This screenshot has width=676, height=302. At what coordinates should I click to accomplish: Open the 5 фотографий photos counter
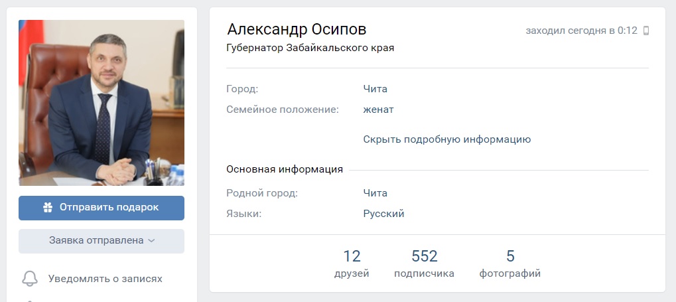tap(510, 263)
